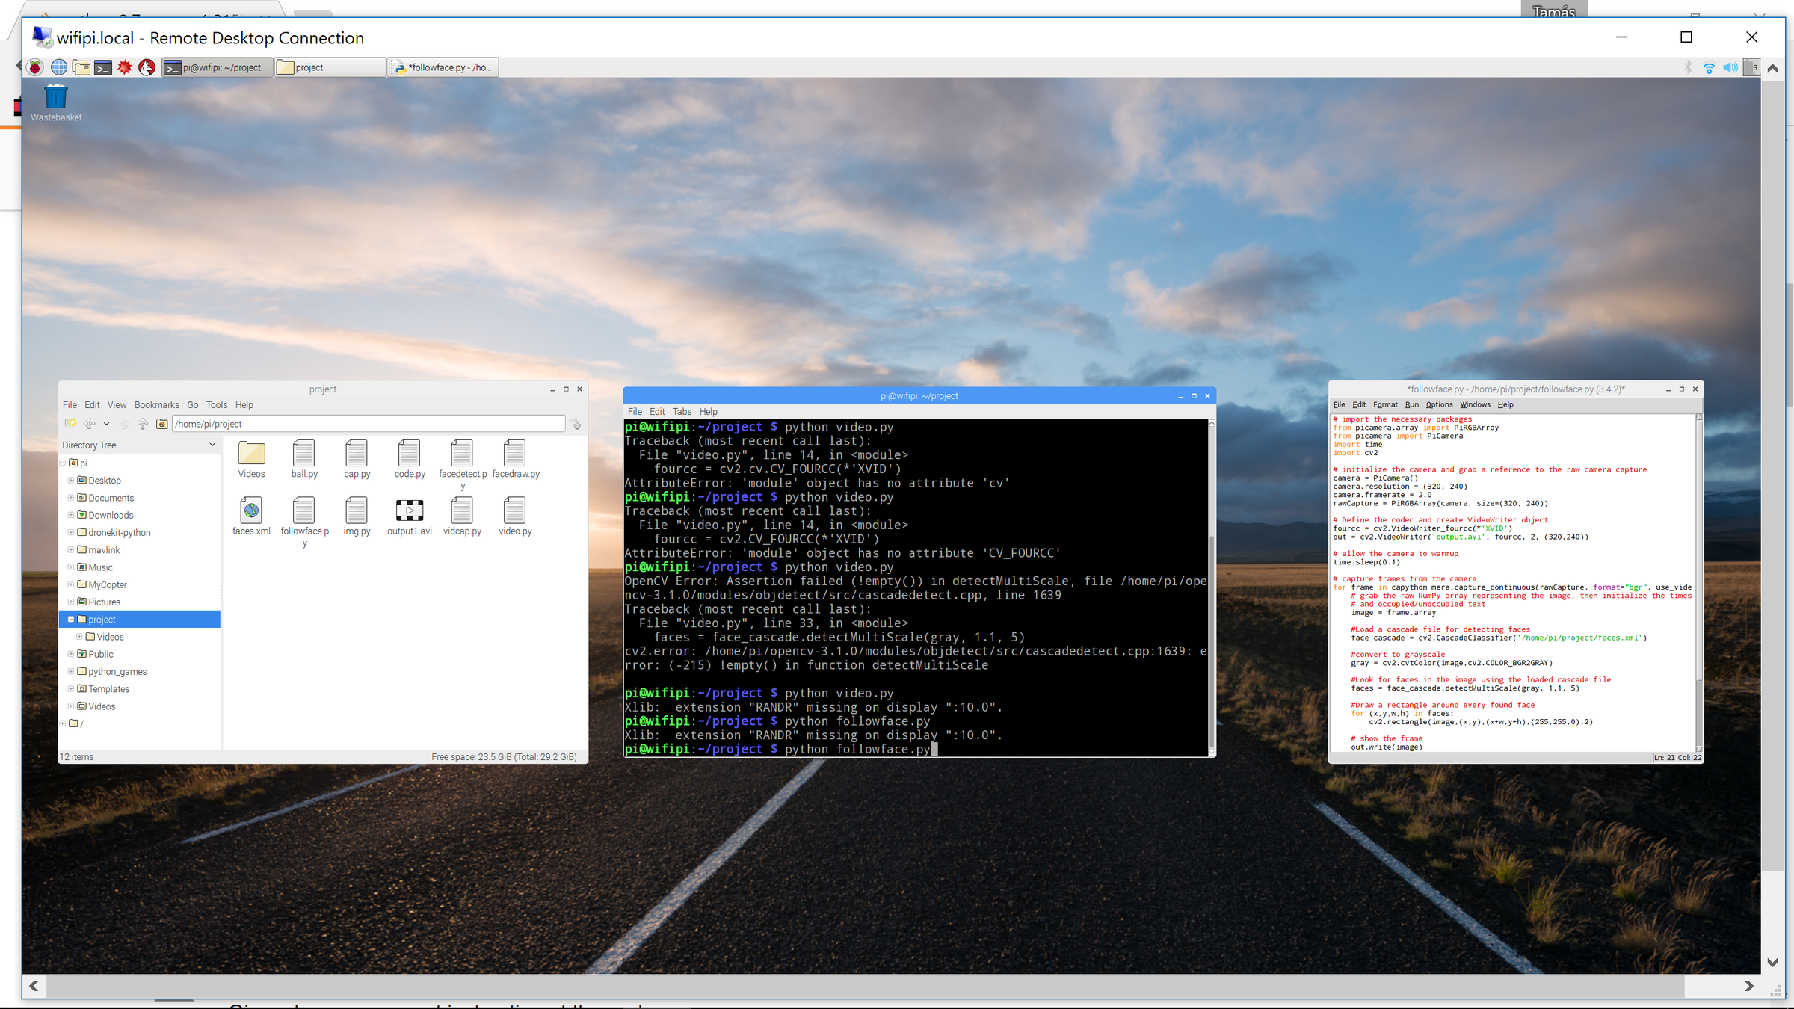Screen dimensions: 1794x1009
Task: Open the Mathematica launcher icon
Action: [x=125, y=67]
